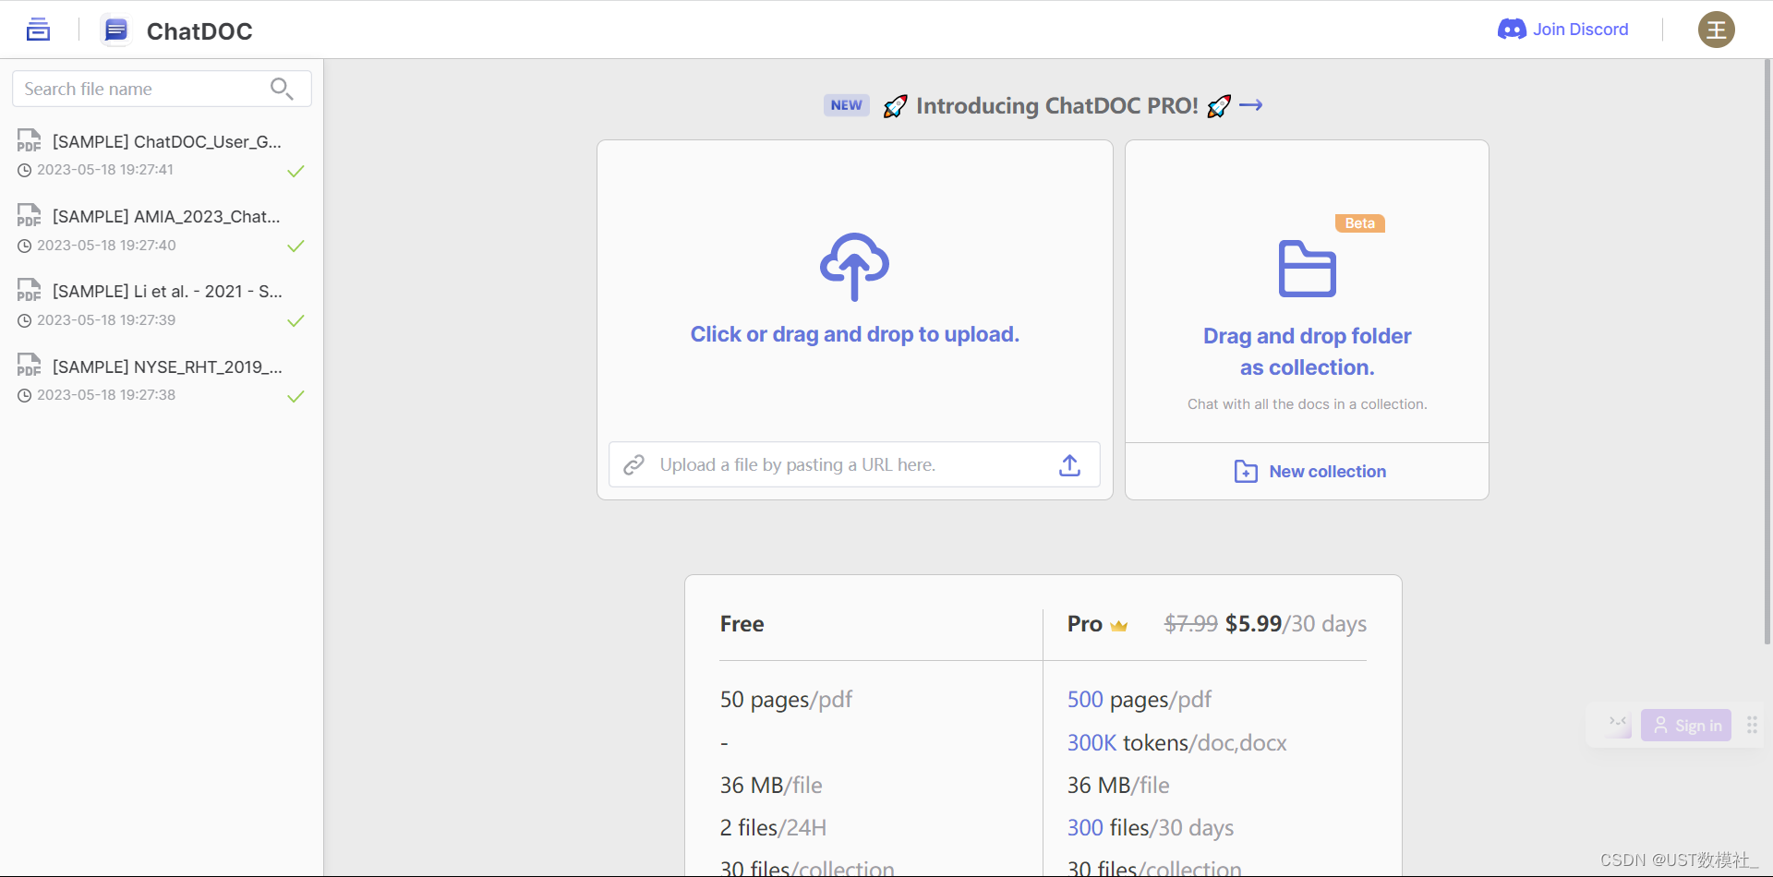
Task: Click the arrow after Introducing ChatDOC PRO
Action: pos(1251,105)
